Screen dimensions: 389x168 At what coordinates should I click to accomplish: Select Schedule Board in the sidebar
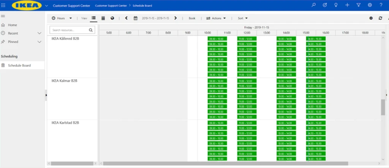(19, 66)
